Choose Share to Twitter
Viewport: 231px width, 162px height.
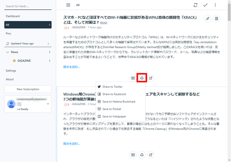coord(120,87)
